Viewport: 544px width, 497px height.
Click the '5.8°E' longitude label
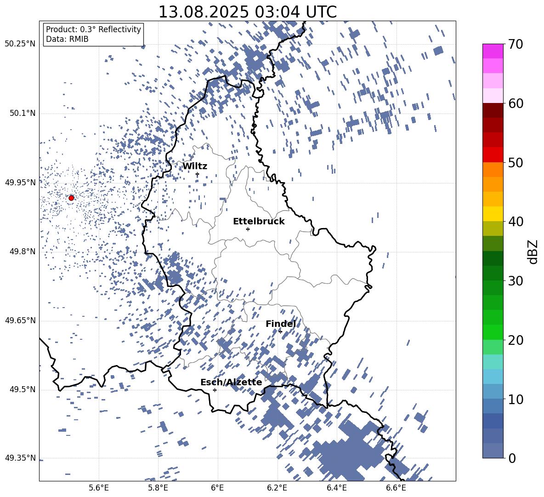coord(158,488)
